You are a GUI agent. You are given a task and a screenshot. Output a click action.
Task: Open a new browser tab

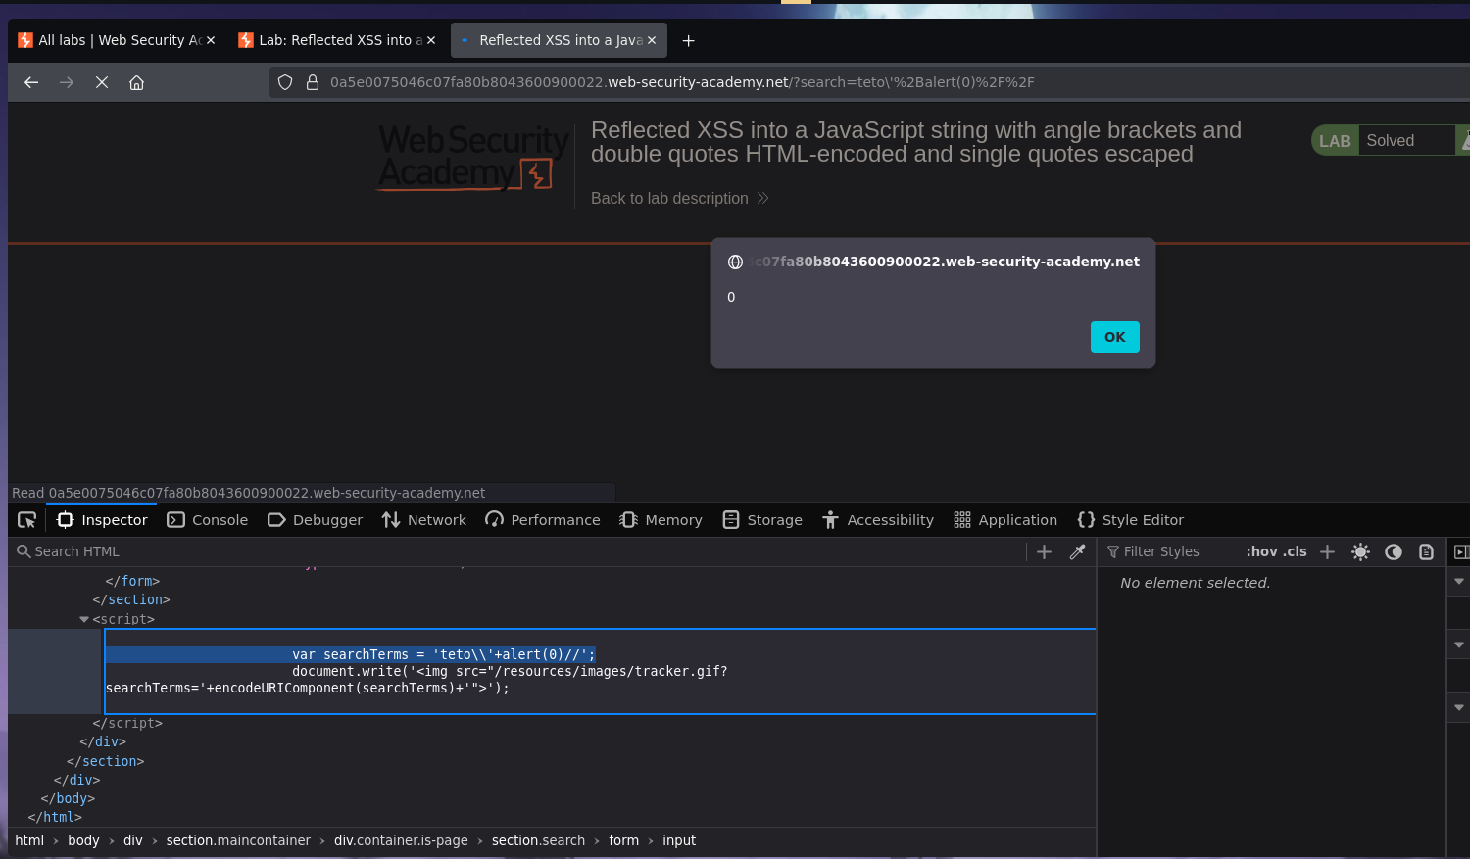point(688,40)
